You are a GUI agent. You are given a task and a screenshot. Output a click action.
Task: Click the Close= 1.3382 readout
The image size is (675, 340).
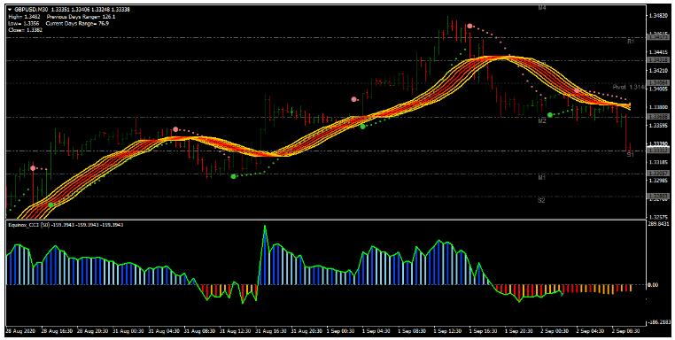coord(25,30)
